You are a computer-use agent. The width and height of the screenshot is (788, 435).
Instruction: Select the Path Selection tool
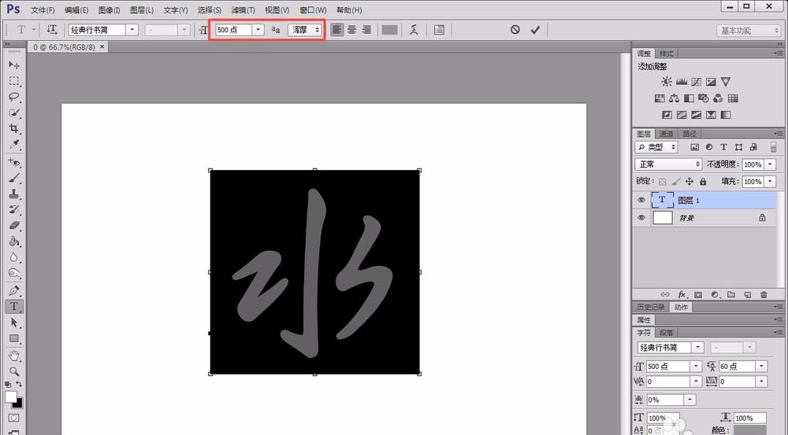point(14,323)
